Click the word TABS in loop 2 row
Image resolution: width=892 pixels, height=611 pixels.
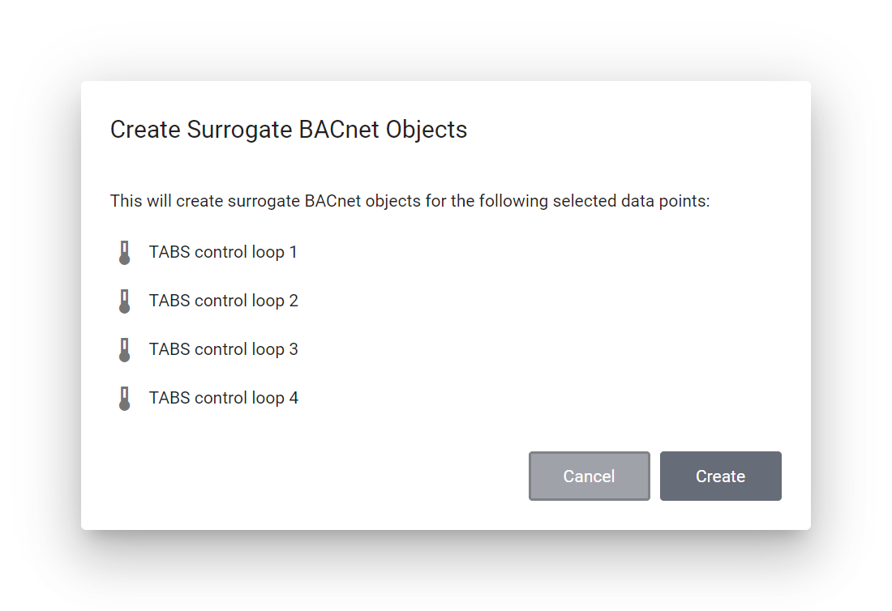(169, 301)
